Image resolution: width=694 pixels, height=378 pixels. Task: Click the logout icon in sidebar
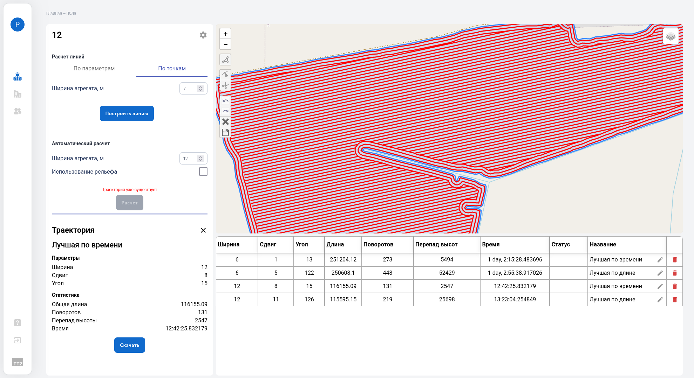click(18, 340)
